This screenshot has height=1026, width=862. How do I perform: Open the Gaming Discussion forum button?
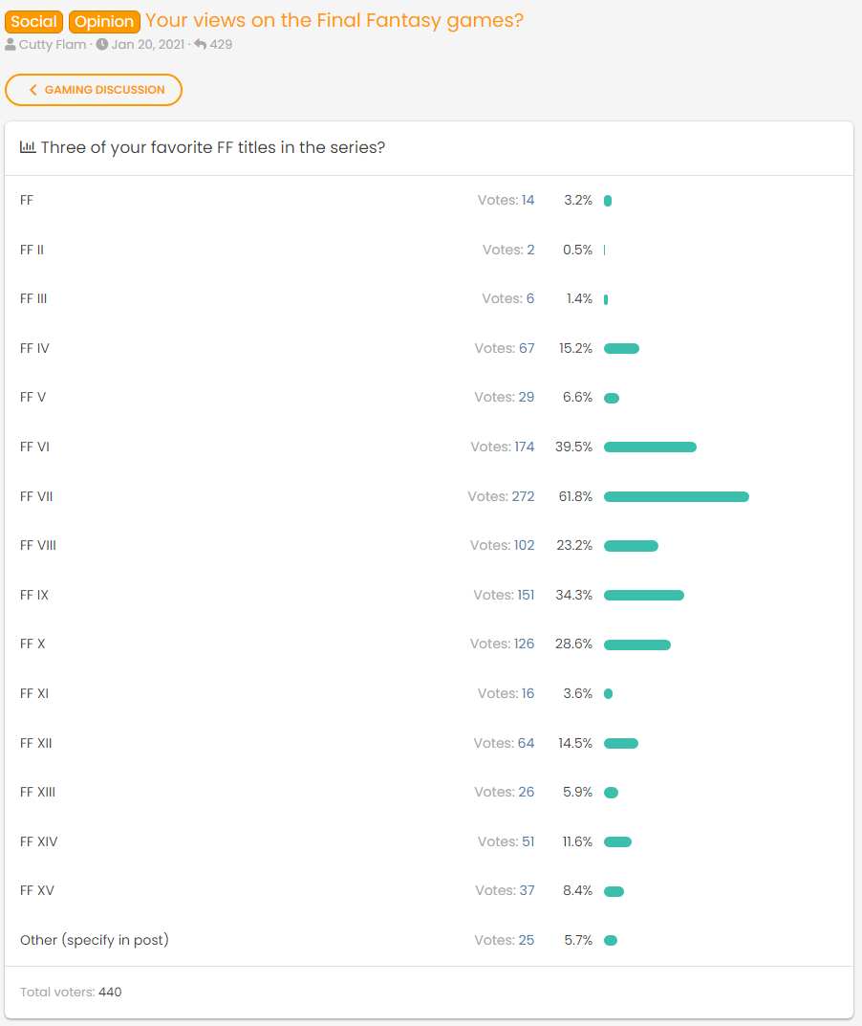[x=94, y=90]
